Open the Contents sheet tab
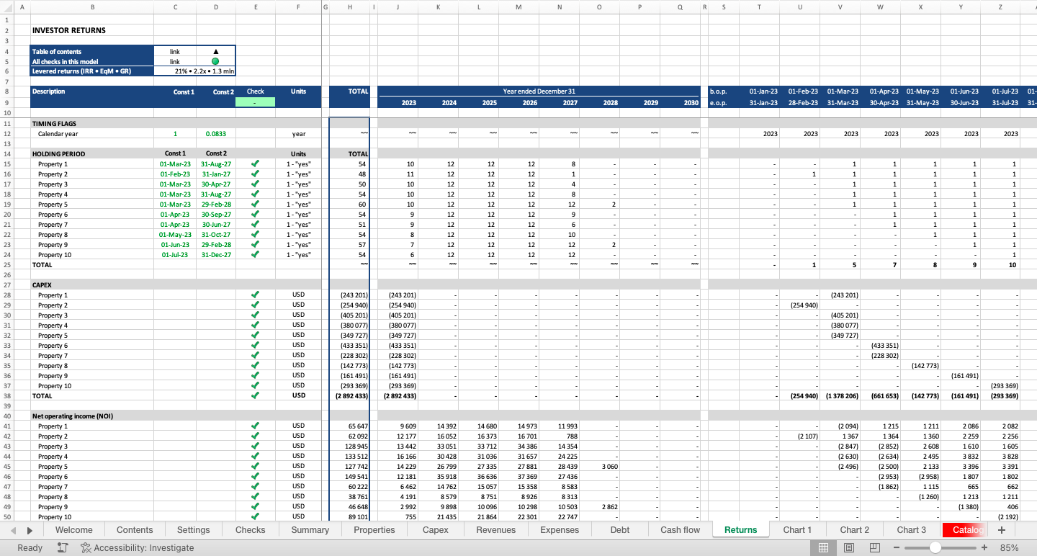 (x=135, y=530)
